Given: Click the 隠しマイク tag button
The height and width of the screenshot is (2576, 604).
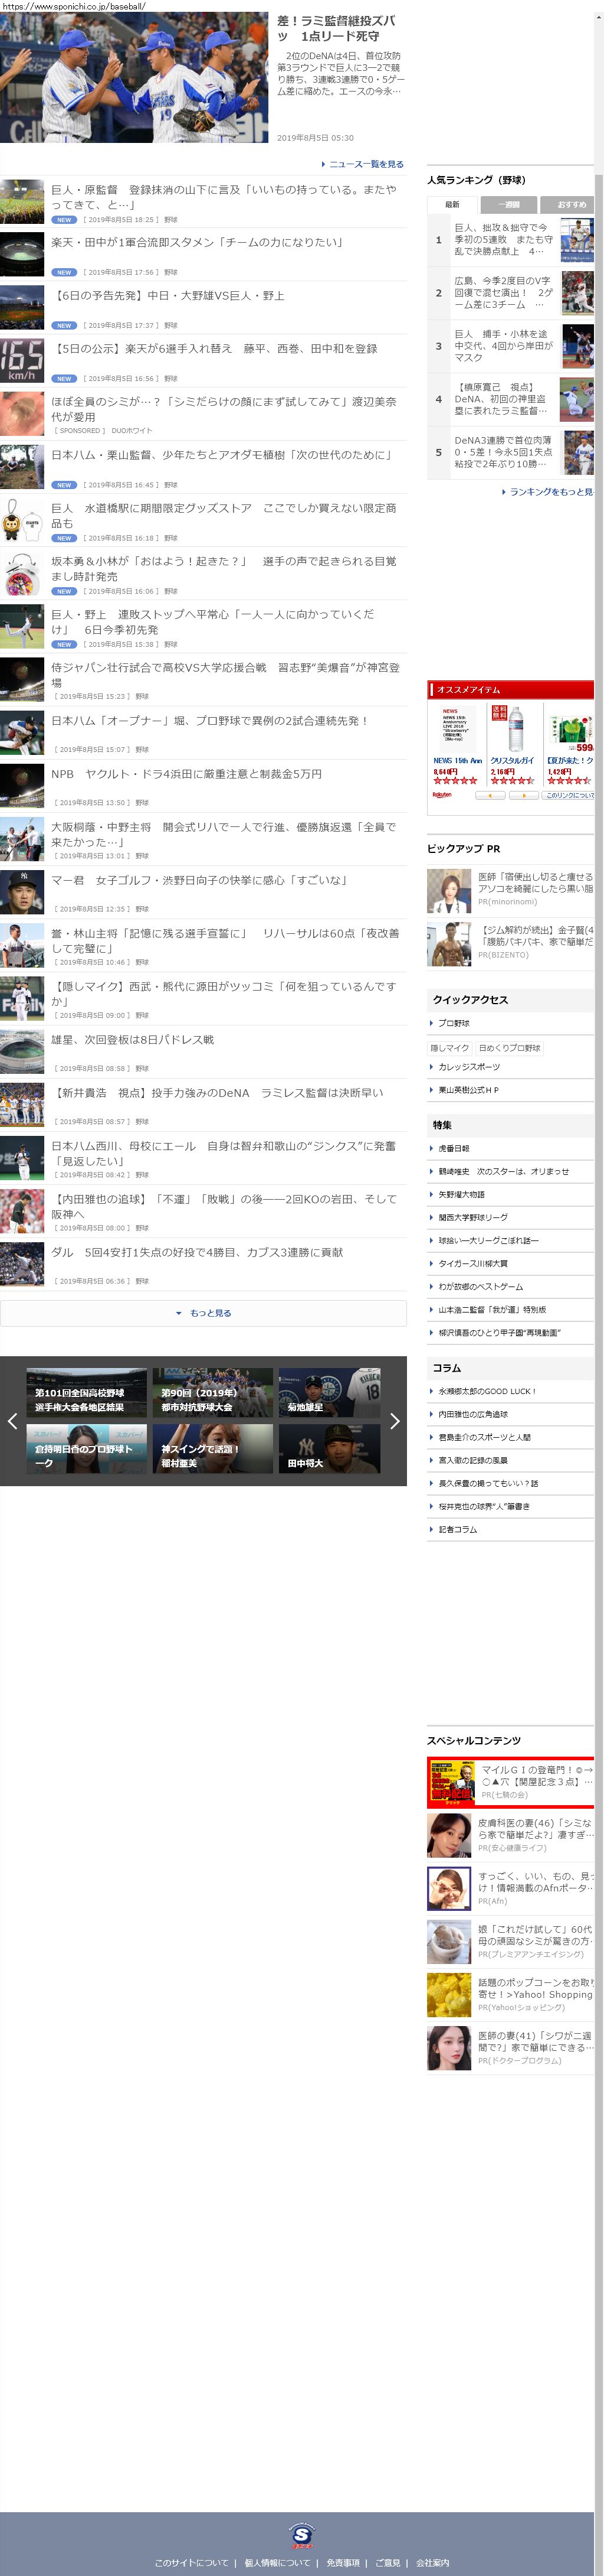Looking at the screenshot, I should [449, 1048].
